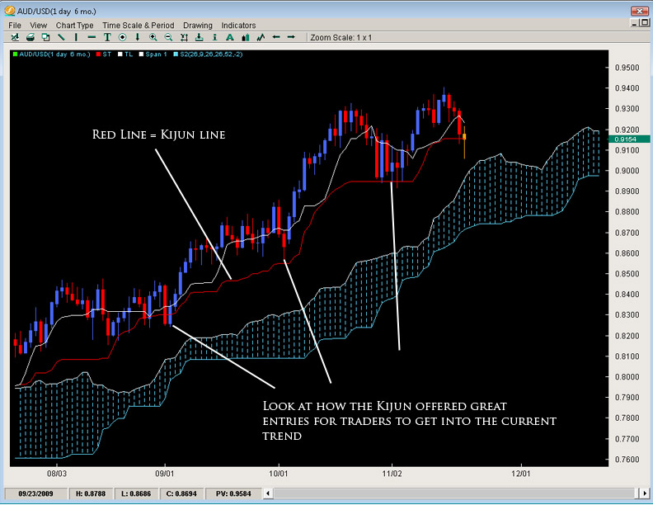Click the green letter A icon

click(230, 37)
